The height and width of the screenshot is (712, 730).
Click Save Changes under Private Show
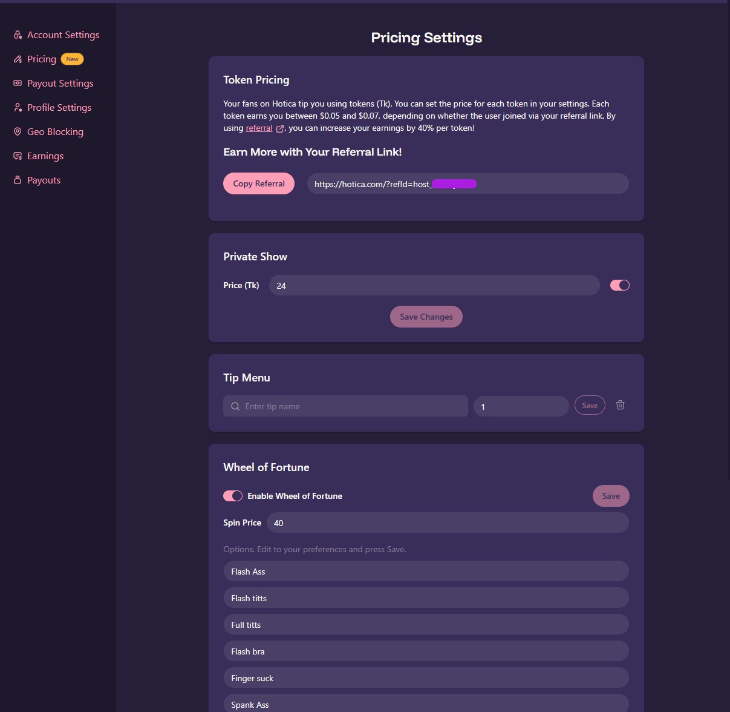426,316
